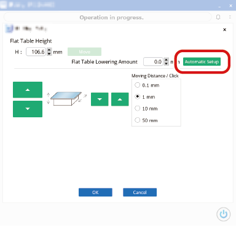The width and height of the screenshot is (236, 226).
Task: Click the 'Moving Distance / Click' label
Action: click(155, 76)
